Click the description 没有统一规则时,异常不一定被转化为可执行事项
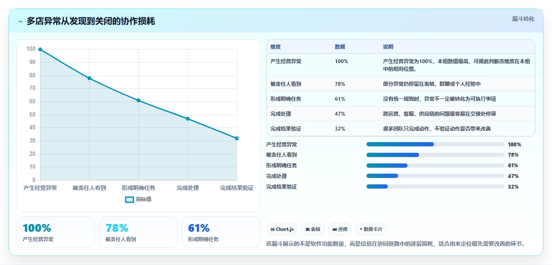Screen dimensions: 552x265 440,99
